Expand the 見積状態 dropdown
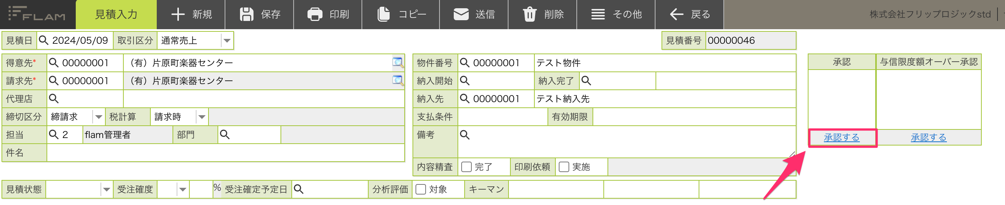 pyautogui.click(x=106, y=190)
